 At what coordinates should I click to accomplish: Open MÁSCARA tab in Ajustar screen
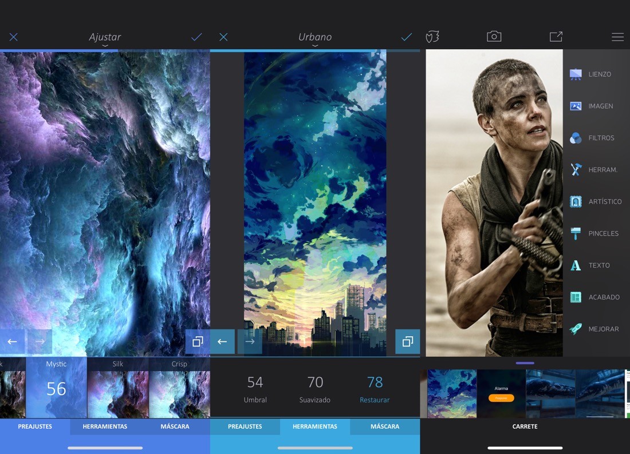[175, 427]
